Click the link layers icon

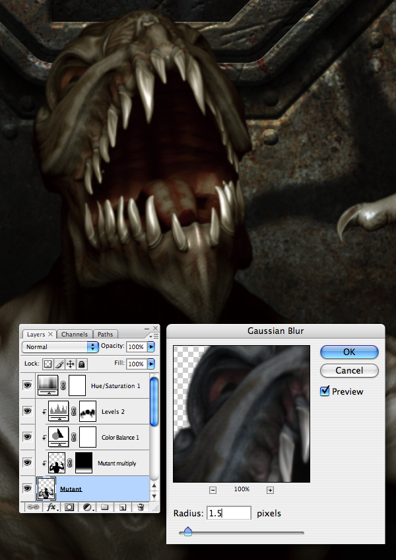(33, 507)
